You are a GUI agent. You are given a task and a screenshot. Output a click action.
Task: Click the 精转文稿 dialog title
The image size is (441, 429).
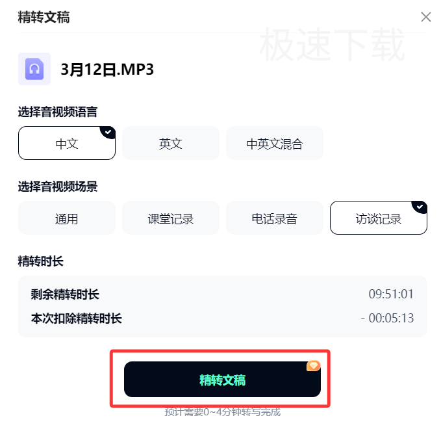[x=44, y=17]
